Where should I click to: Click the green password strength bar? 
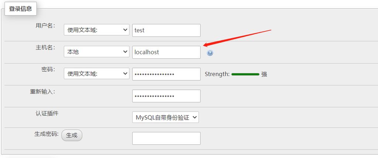point(245,74)
